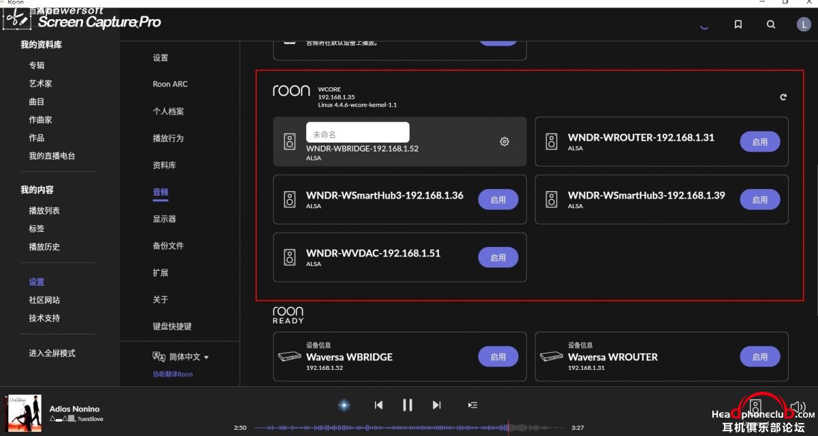Open the play queue icon
The width and height of the screenshot is (818, 436).
click(472, 405)
